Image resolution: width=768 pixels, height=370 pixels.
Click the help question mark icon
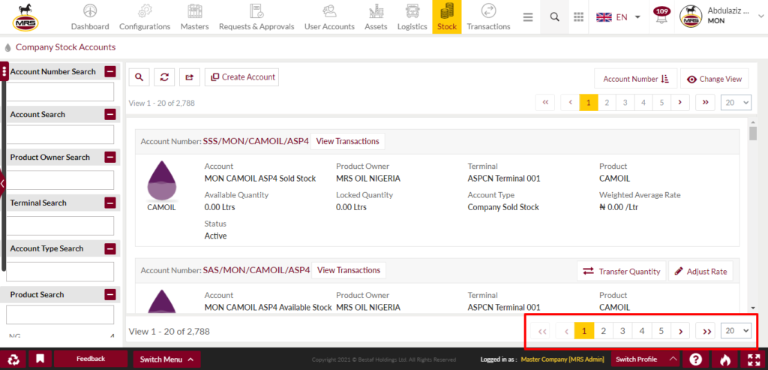coord(695,359)
